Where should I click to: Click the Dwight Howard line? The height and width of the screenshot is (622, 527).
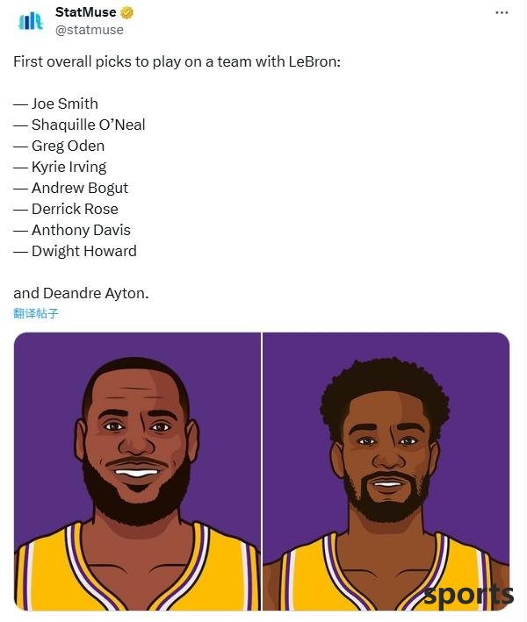point(75,251)
